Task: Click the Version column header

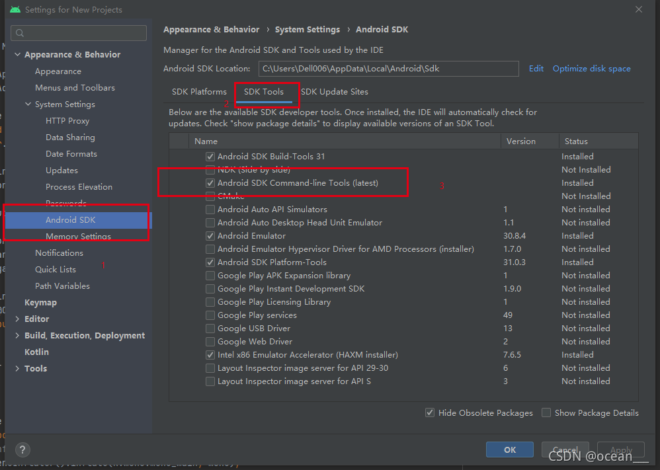Action: [530, 141]
